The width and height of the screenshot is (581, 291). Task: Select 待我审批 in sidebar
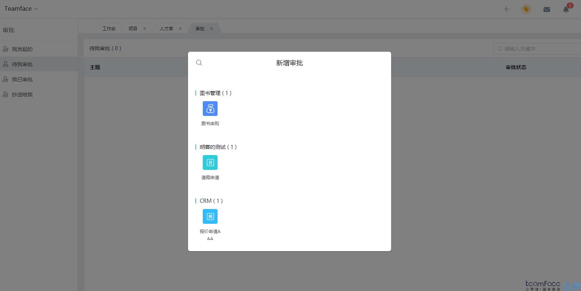(x=39, y=64)
